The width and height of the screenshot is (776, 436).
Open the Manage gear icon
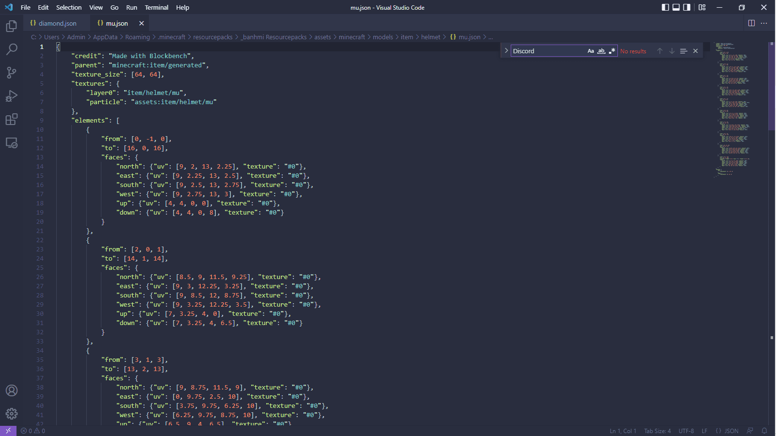click(12, 413)
